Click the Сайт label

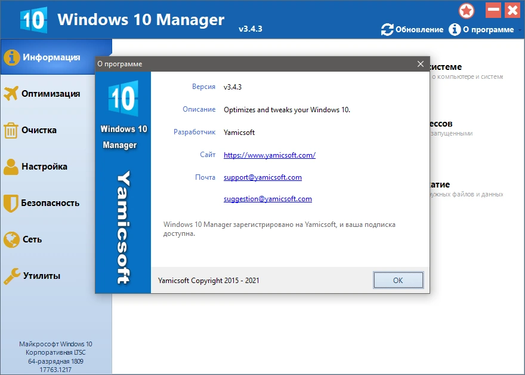pos(208,155)
